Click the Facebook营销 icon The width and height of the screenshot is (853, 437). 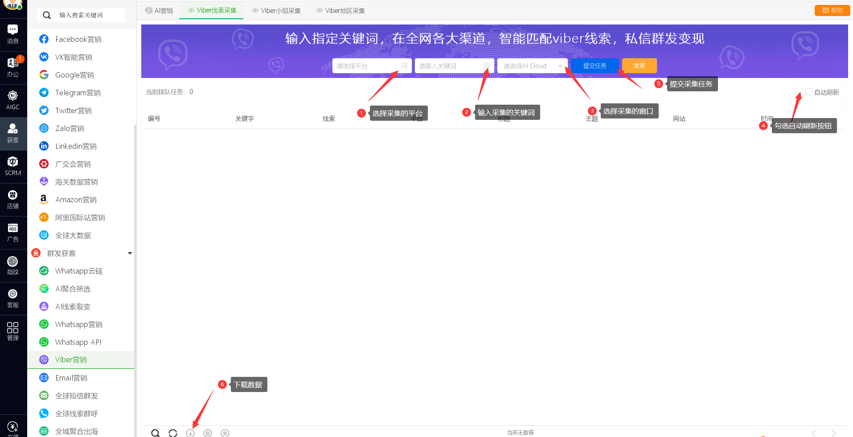tap(44, 39)
